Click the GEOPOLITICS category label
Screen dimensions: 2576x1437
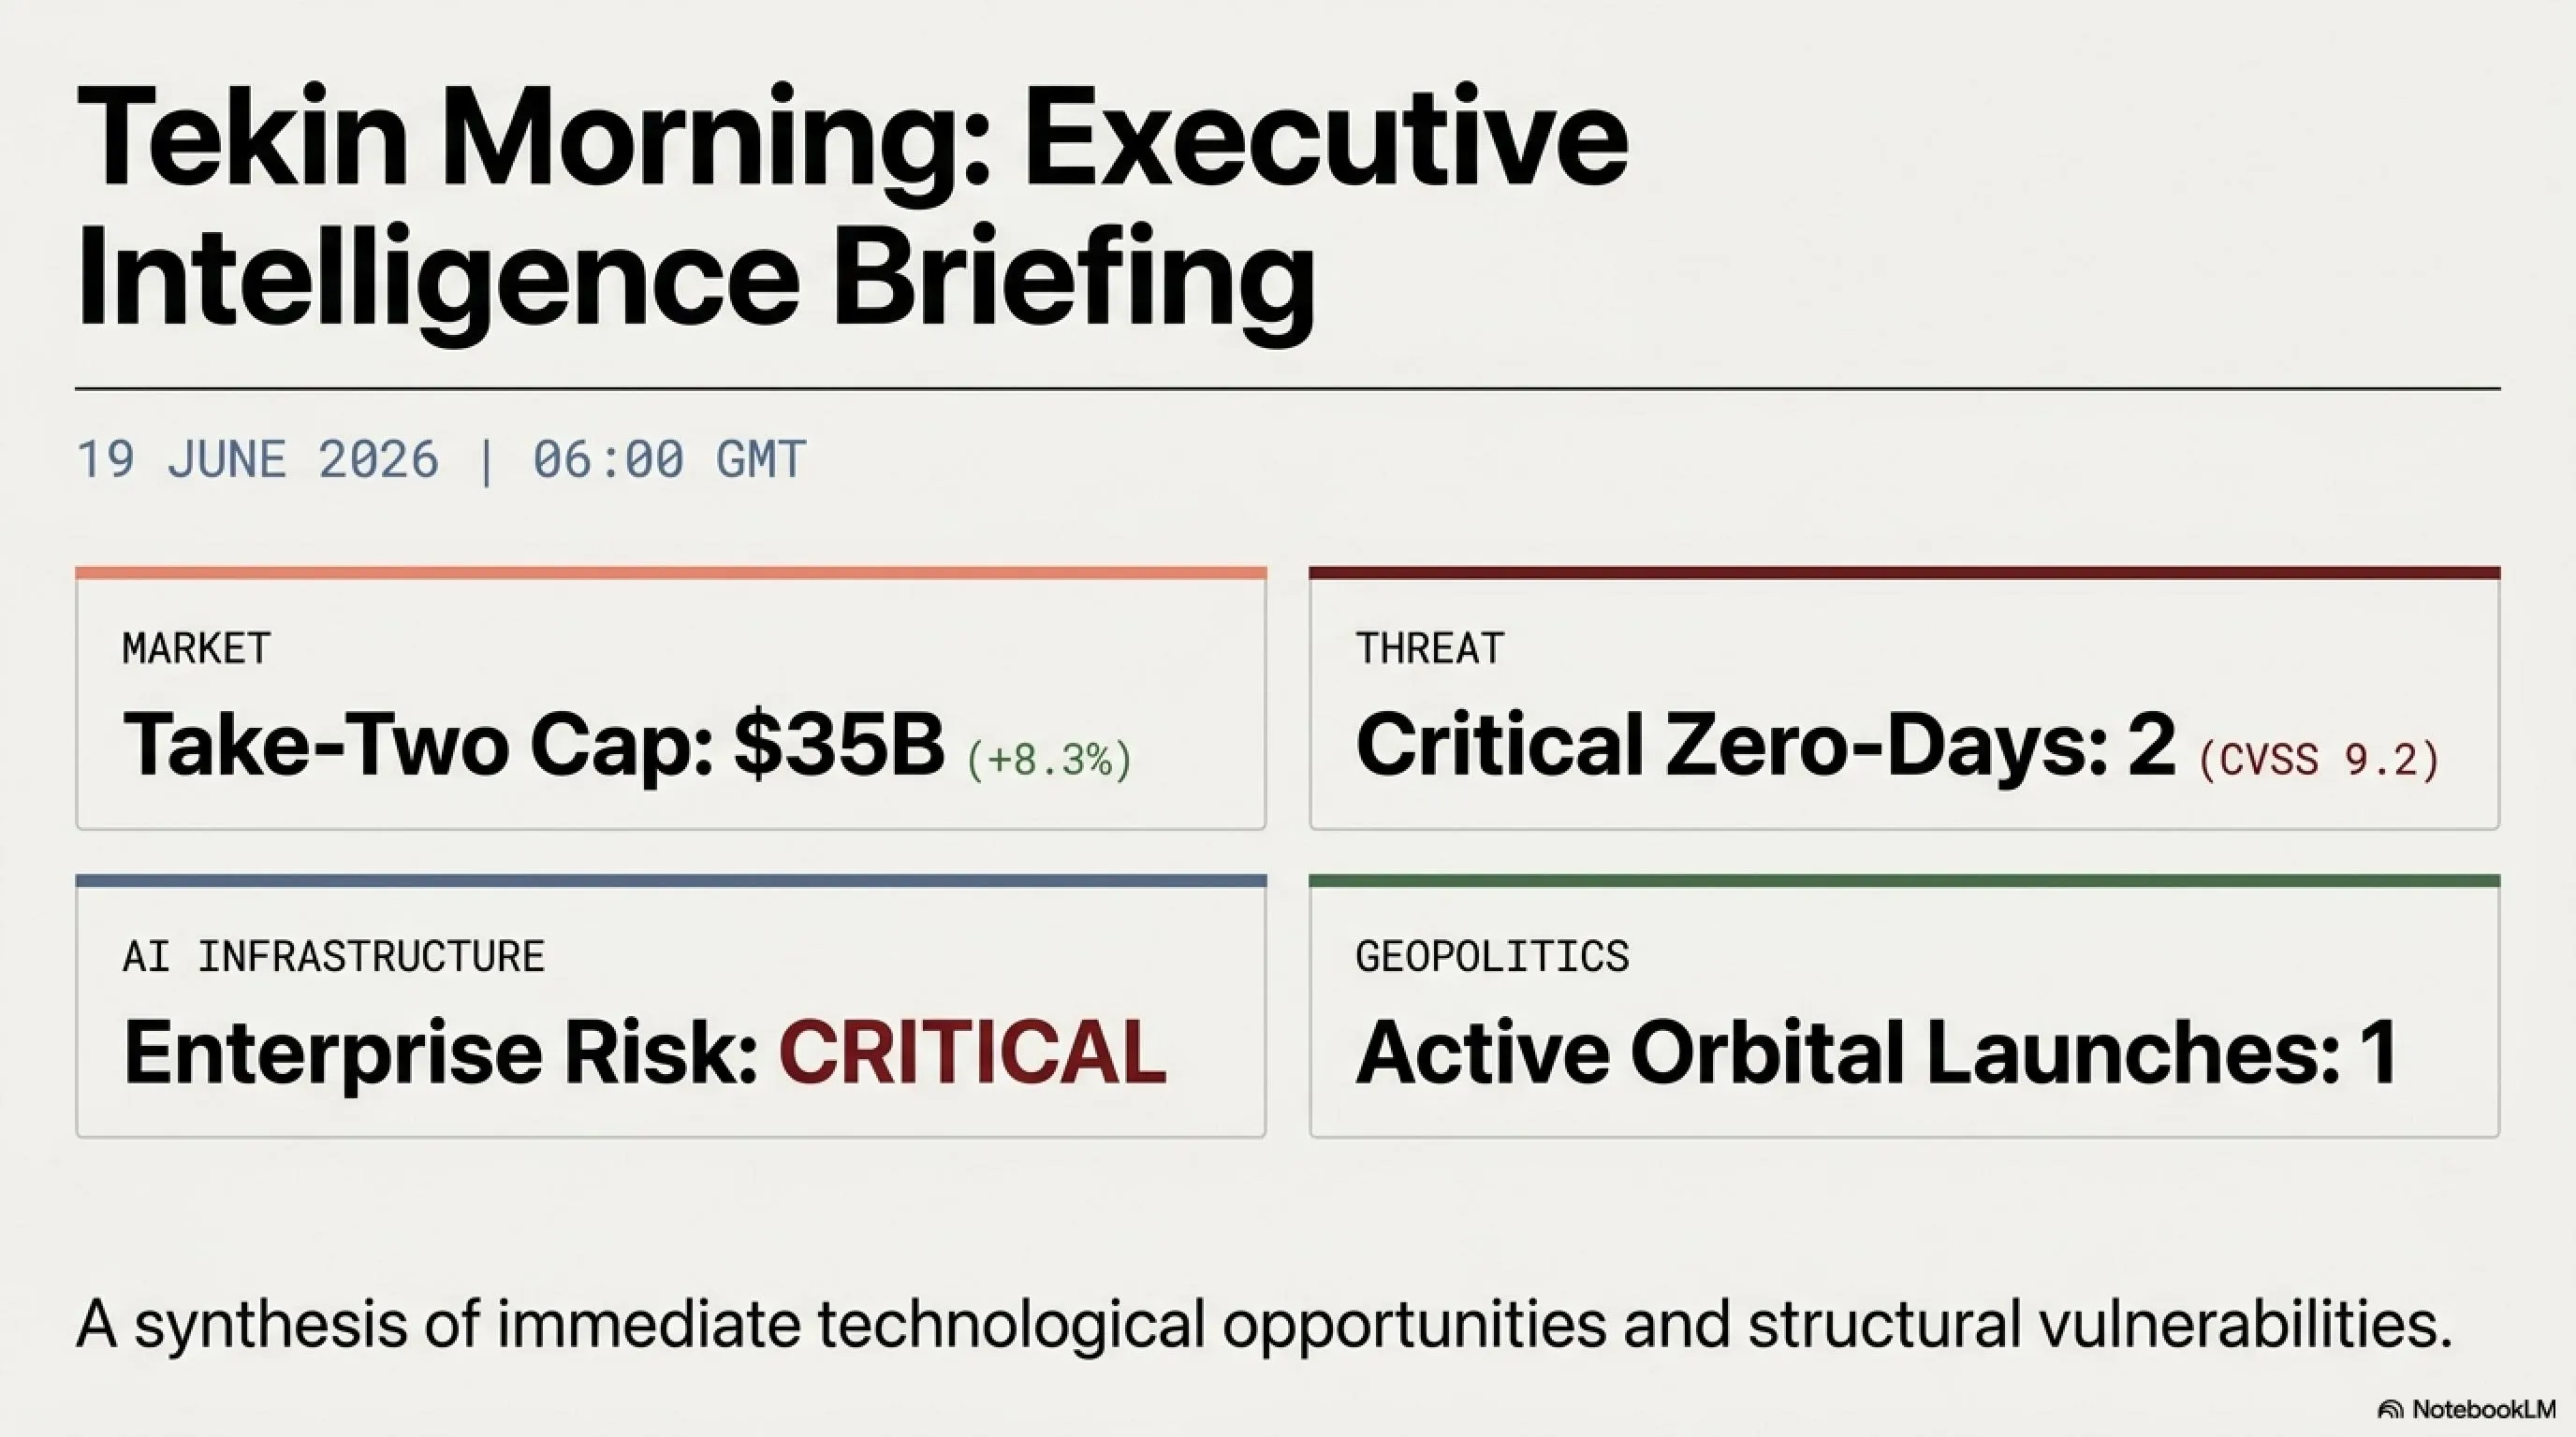tap(1492, 956)
